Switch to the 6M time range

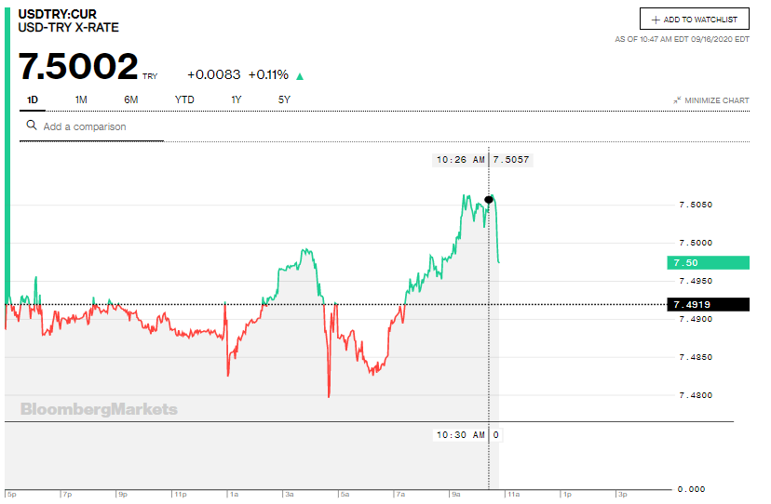[x=130, y=99]
